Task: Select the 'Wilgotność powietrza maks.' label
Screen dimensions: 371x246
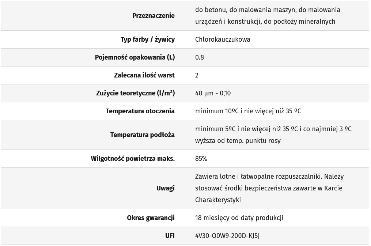Action: (133, 159)
